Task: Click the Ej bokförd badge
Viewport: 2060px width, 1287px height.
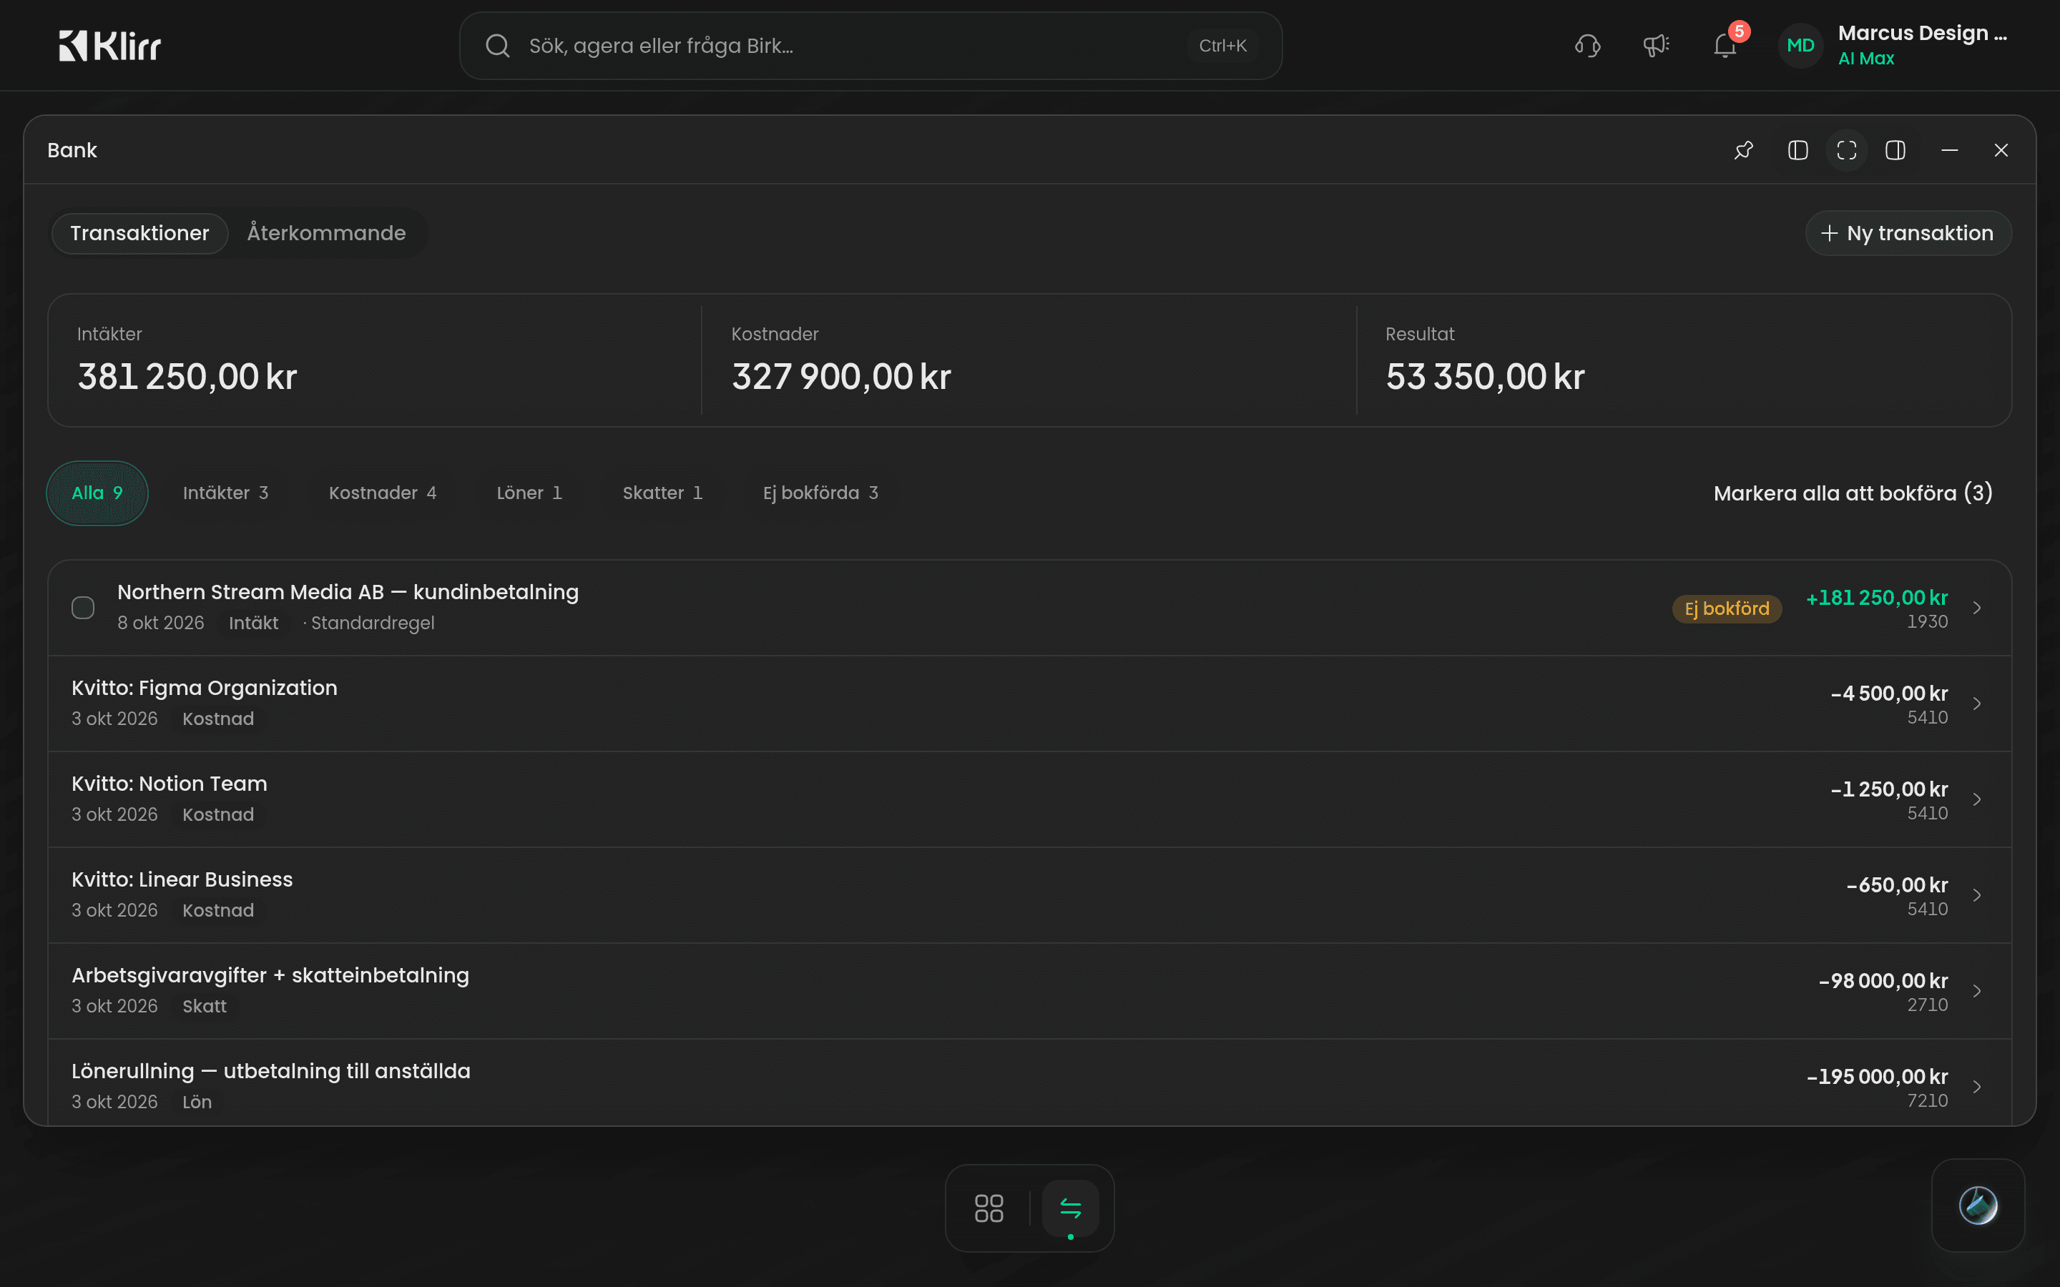Action: (x=1726, y=608)
